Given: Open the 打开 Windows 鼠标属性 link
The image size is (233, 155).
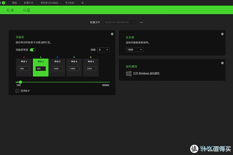Looking at the screenshot, I should [146, 73].
